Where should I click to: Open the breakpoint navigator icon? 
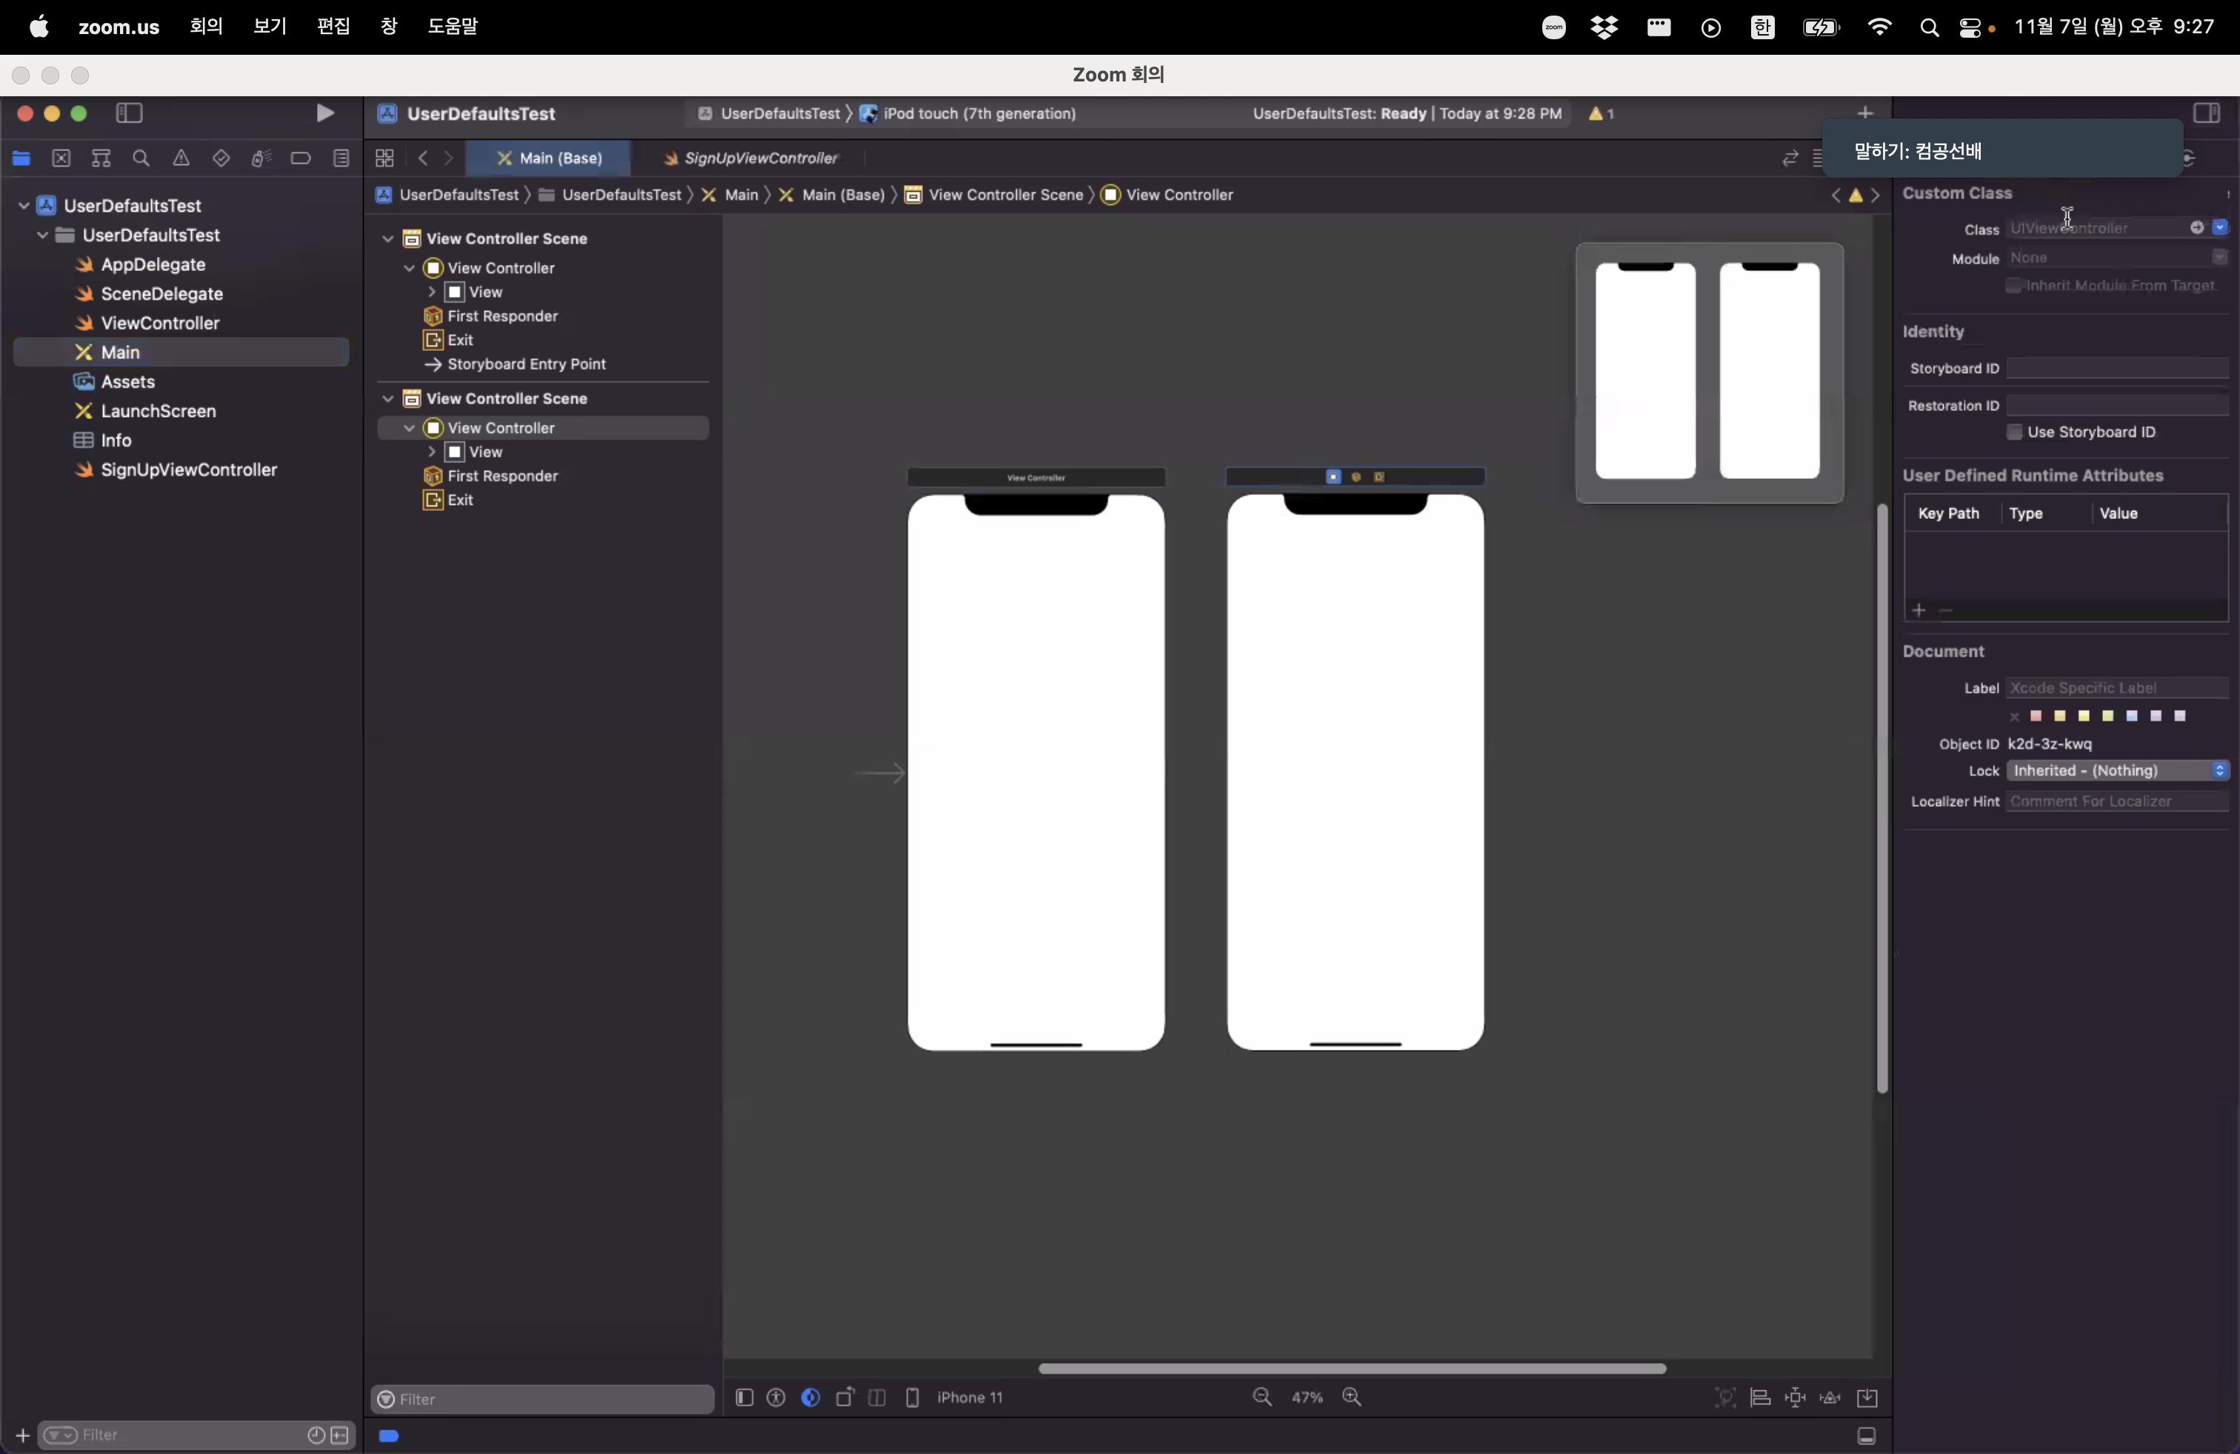(x=301, y=158)
